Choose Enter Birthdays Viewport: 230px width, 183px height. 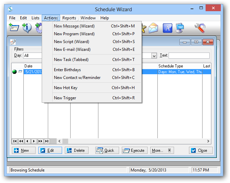coord(92,70)
